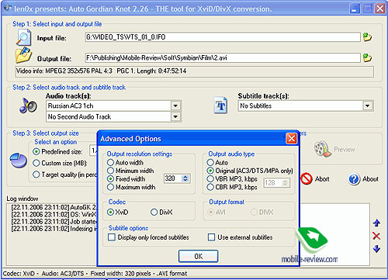Move job up with blue up arrow
This screenshot has width=388, height=280.
pos(376,223)
